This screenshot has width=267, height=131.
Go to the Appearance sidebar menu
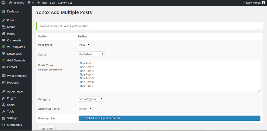15,91
